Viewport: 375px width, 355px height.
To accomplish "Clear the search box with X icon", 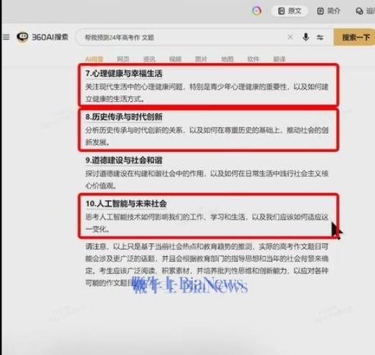I will [290, 37].
